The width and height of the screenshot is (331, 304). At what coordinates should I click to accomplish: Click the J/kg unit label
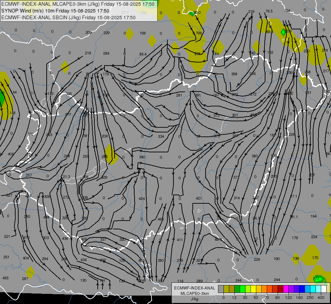[195, 299]
